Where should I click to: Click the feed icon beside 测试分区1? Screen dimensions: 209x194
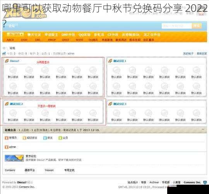point(110,61)
